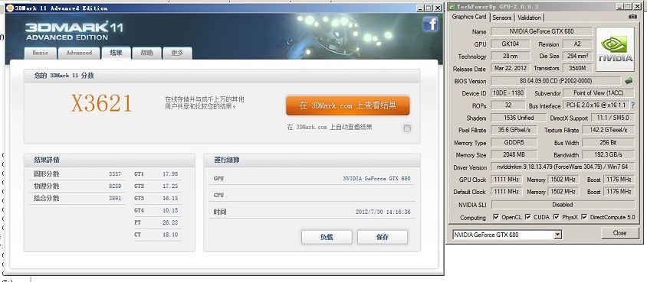The height and width of the screenshot is (282, 647).
Task: Click the Bus Width 256 Bit field
Action: tap(608, 143)
